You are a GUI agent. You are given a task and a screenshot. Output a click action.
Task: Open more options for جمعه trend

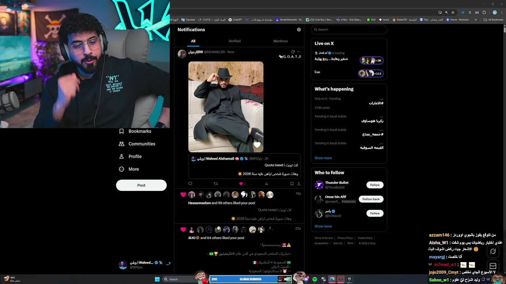381,130
